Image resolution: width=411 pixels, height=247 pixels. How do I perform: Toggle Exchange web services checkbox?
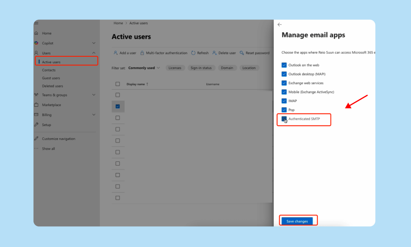coord(284,83)
